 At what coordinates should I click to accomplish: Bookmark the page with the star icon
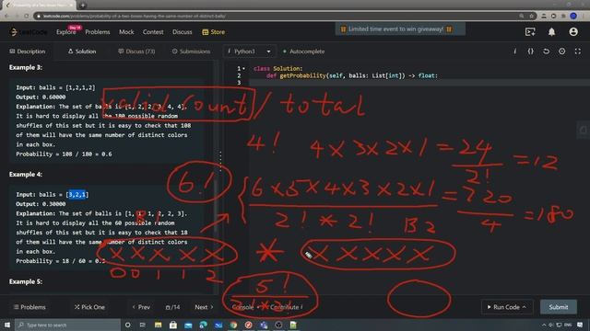pos(531,17)
